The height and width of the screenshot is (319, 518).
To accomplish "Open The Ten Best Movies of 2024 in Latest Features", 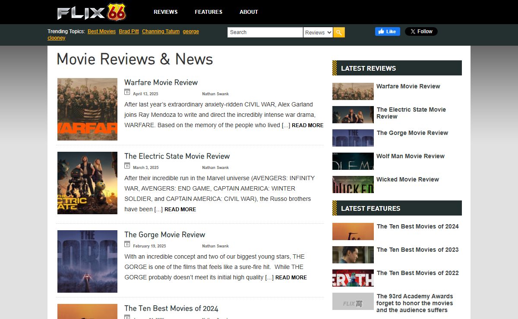I will tap(418, 226).
